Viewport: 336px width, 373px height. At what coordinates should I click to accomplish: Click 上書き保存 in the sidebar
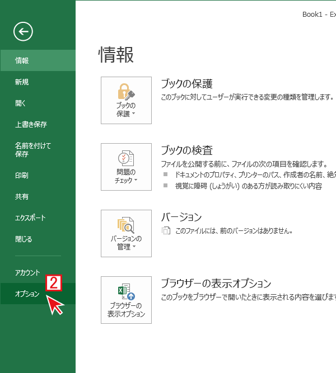click(38, 124)
